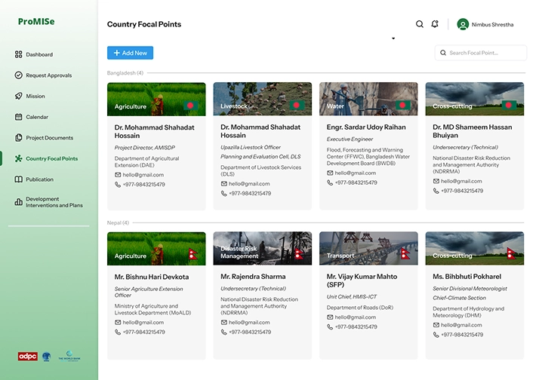
Task: Open Bangladesh Agriculture card image
Action: [156, 99]
